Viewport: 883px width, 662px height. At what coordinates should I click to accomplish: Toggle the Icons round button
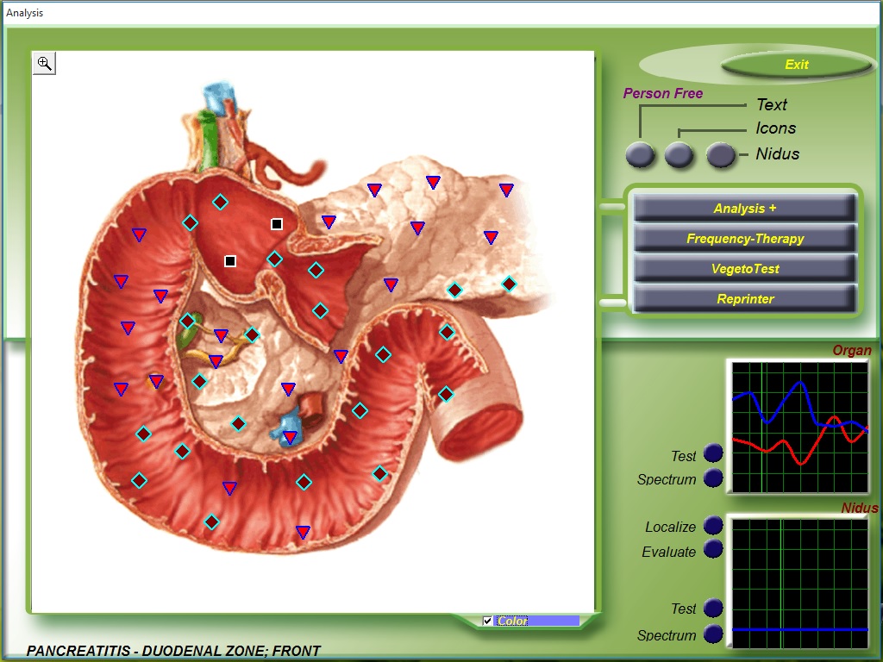(679, 154)
